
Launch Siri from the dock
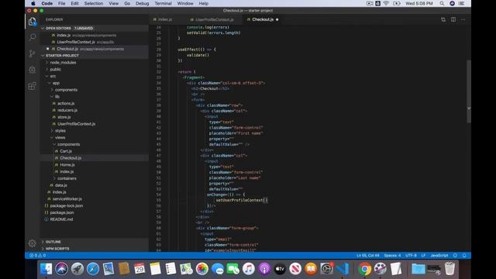click(62, 269)
